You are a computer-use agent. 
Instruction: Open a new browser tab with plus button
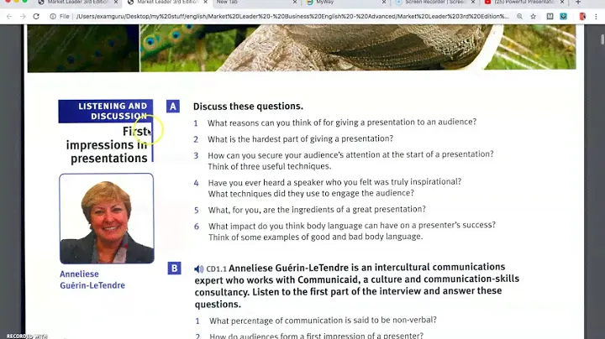tap(578, 3)
